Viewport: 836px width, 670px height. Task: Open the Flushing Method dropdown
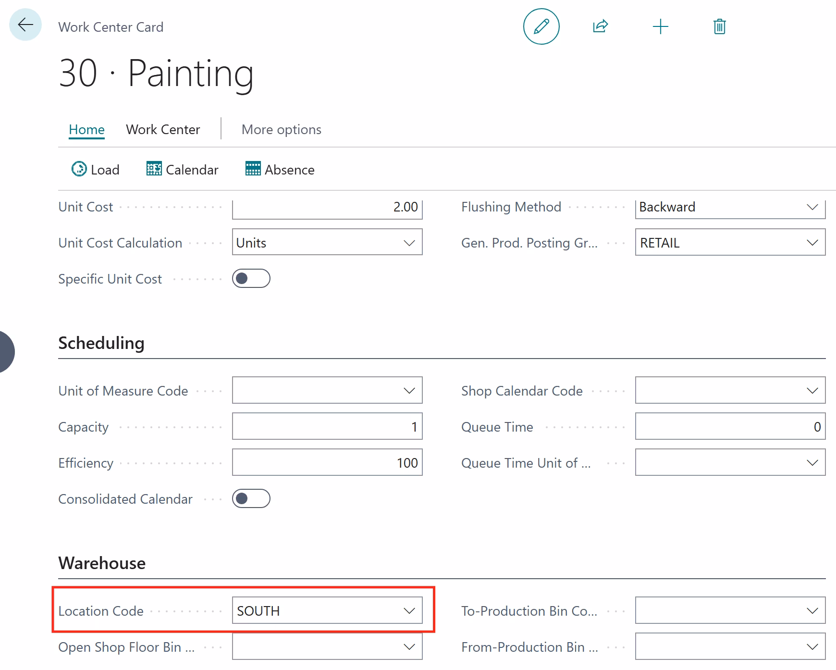(812, 207)
